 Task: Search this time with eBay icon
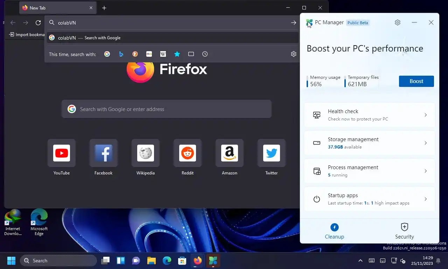[149, 54]
